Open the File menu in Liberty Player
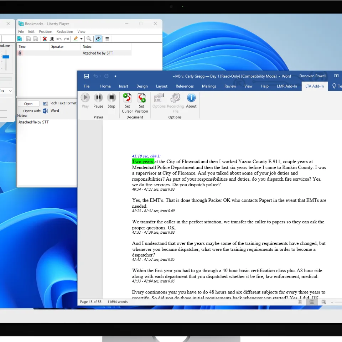Viewport: 342px width, 342px height. click(x=21, y=31)
